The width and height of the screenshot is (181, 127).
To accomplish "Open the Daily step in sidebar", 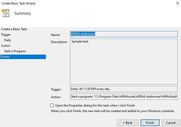I will [x=8, y=40].
